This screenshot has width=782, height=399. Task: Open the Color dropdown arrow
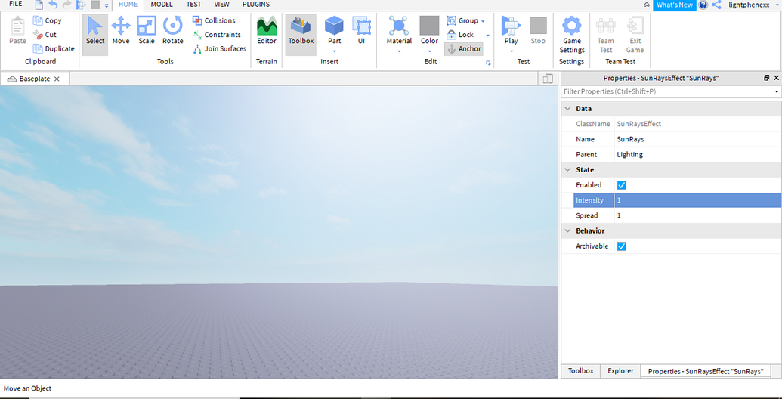pos(429,51)
